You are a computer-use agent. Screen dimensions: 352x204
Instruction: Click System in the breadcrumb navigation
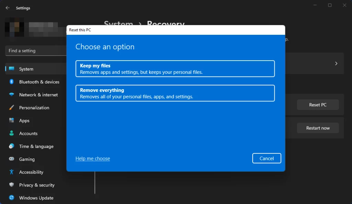(118, 24)
